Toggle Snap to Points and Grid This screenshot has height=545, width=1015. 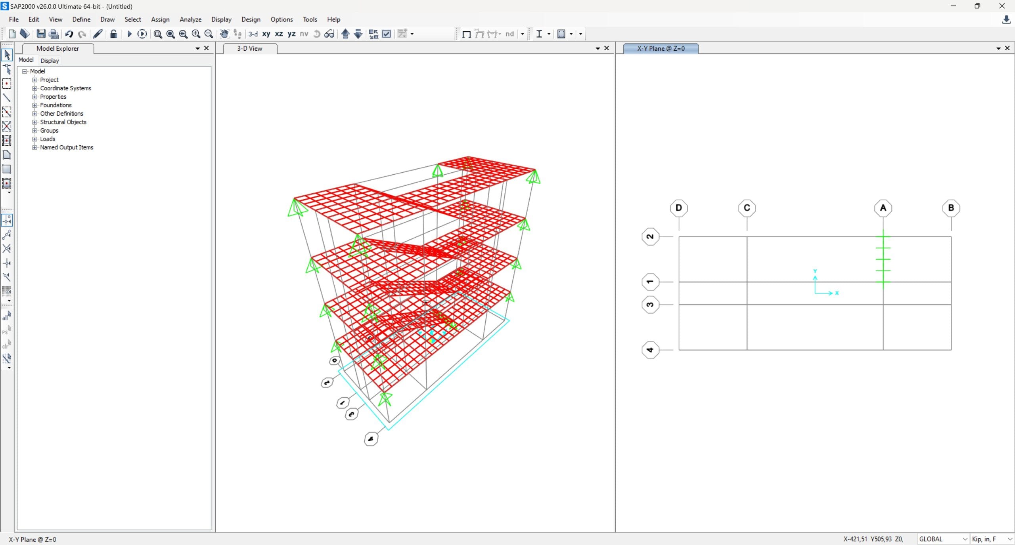(7, 220)
